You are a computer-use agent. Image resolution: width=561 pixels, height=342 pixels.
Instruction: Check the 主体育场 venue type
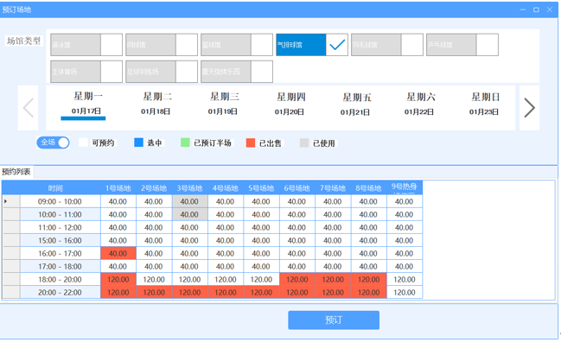click(112, 72)
